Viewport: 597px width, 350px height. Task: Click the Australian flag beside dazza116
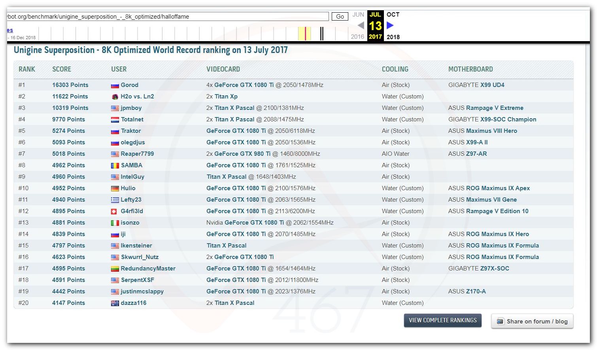pyautogui.click(x=115, y=303)
